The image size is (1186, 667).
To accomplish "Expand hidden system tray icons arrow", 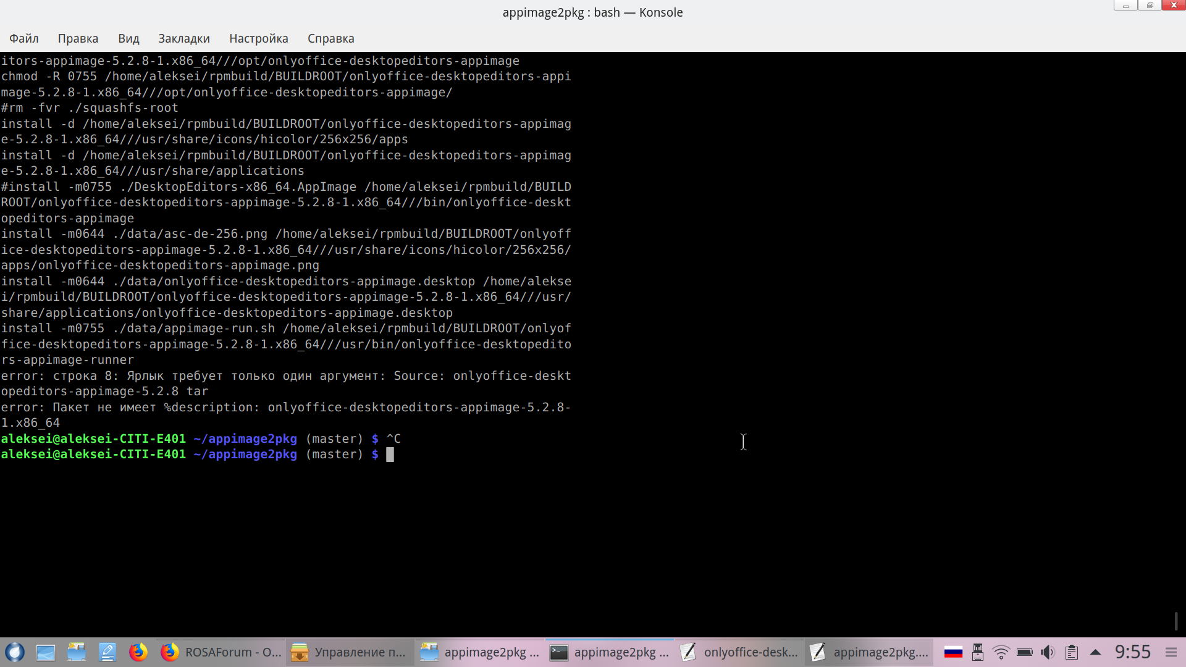I will coord(1095,652).
